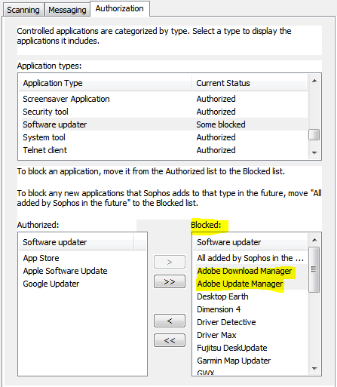Click the scroll up arrow of Application types list
The height and width of the screenshot is (387, 337).
point(314,81)
